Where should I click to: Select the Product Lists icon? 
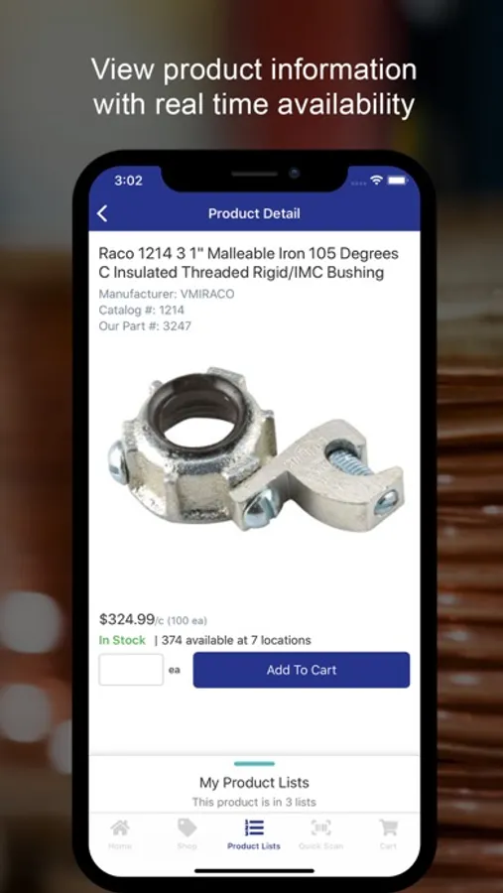pyautogui.click(x=254, y=828)
